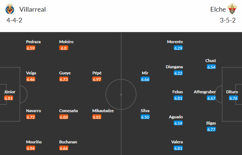Click the Elche club crest icon
242x155 pixels.
click(x=232, y=9)
